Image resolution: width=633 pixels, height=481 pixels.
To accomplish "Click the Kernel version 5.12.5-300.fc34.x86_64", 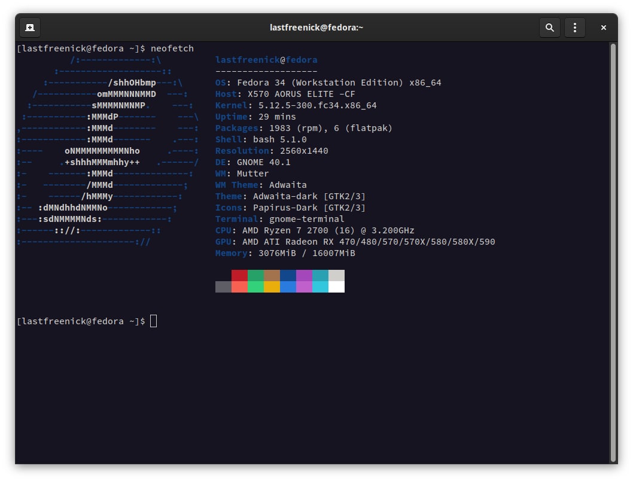I will (x=317, y=105).
